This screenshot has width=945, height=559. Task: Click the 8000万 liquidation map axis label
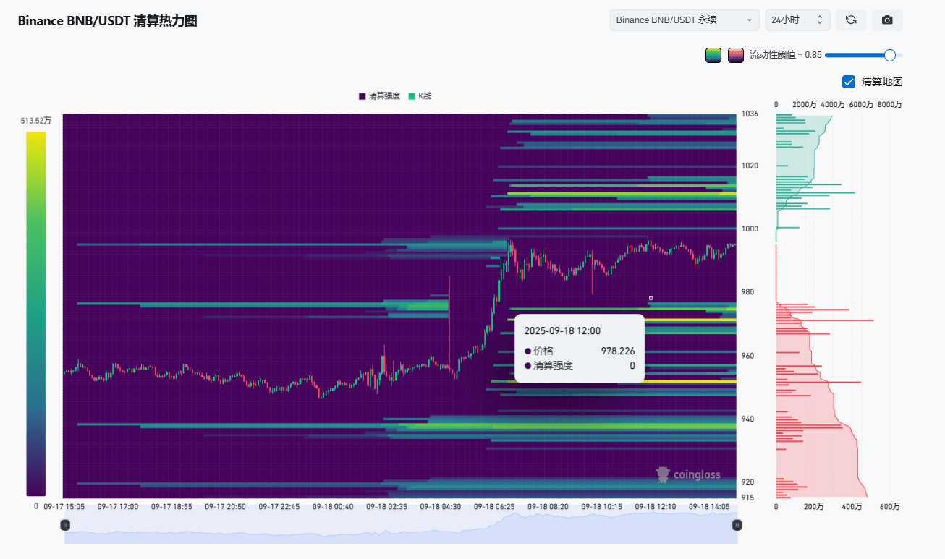(890, 105)
